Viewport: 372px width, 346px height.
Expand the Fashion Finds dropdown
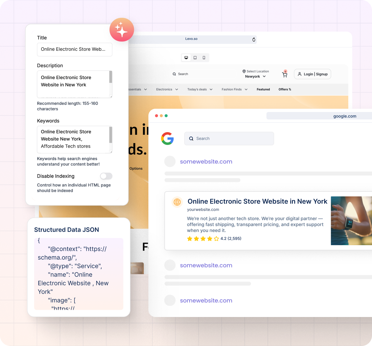pos(234,89)
